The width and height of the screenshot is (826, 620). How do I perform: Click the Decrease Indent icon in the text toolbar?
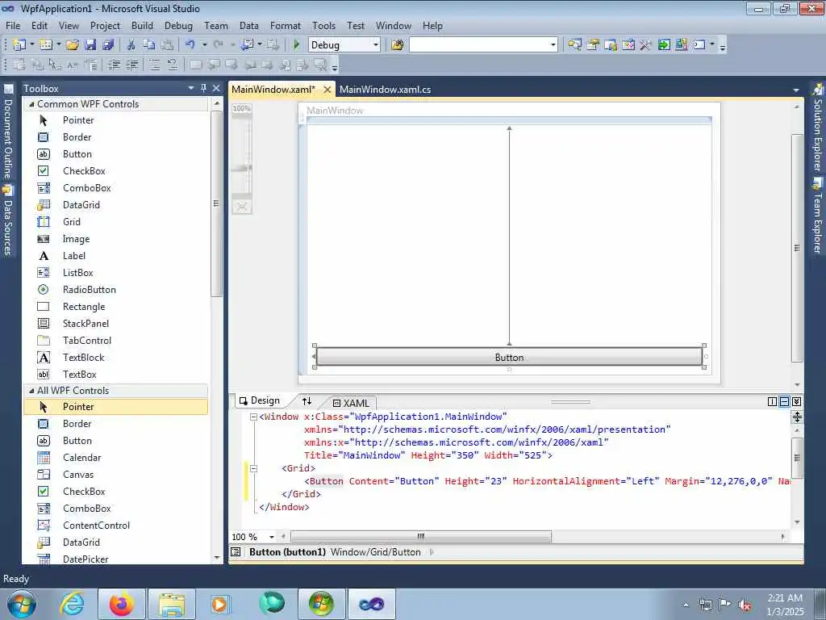(114, 65)
